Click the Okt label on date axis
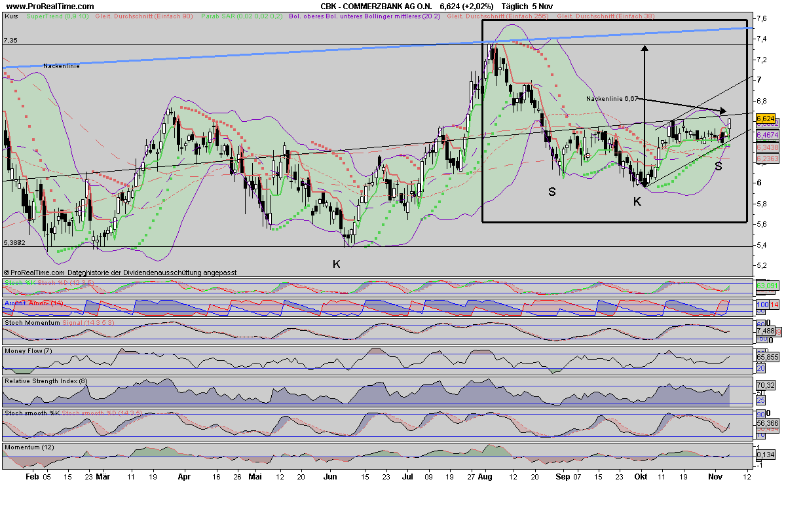Image resolution: width=786 pixels, height=524 pixels. tap(640, 477)
